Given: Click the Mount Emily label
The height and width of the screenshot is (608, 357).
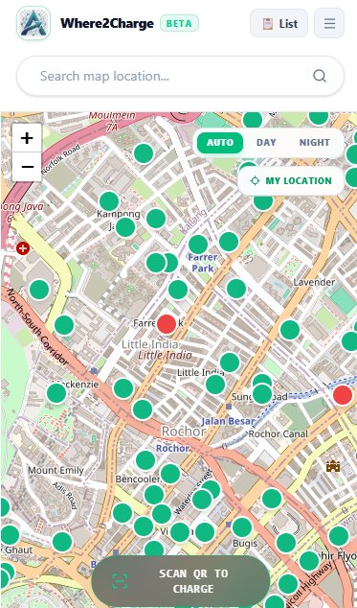Looking at the screenshot, I should (x=56, y=470).
